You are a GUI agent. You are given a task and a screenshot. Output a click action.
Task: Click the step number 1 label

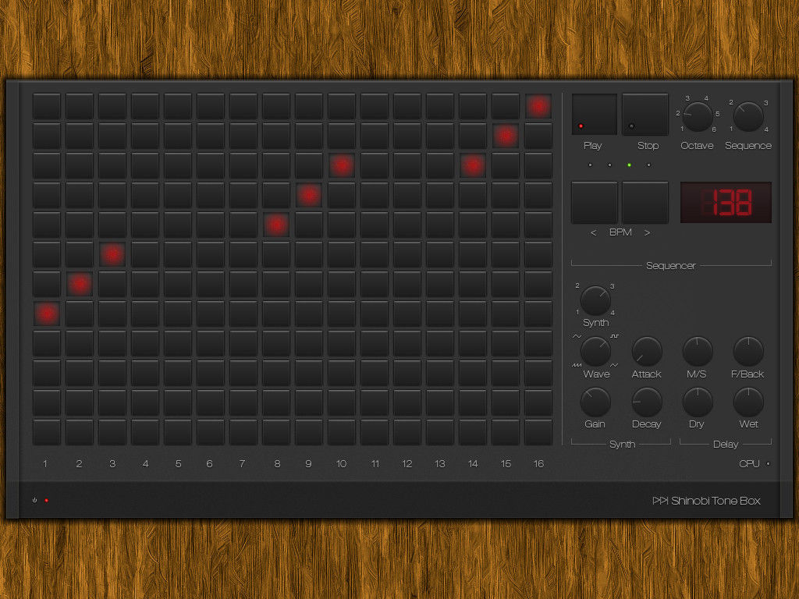[45, 463]
